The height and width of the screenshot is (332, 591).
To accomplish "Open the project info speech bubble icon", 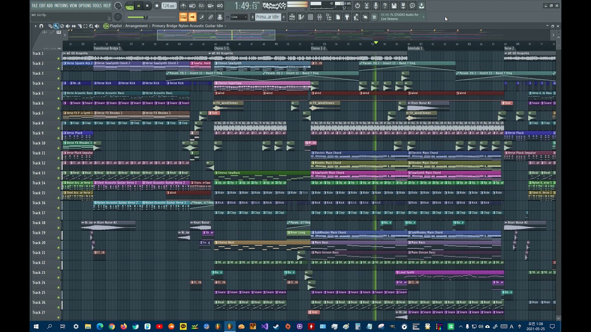I will tap(412, 6).
